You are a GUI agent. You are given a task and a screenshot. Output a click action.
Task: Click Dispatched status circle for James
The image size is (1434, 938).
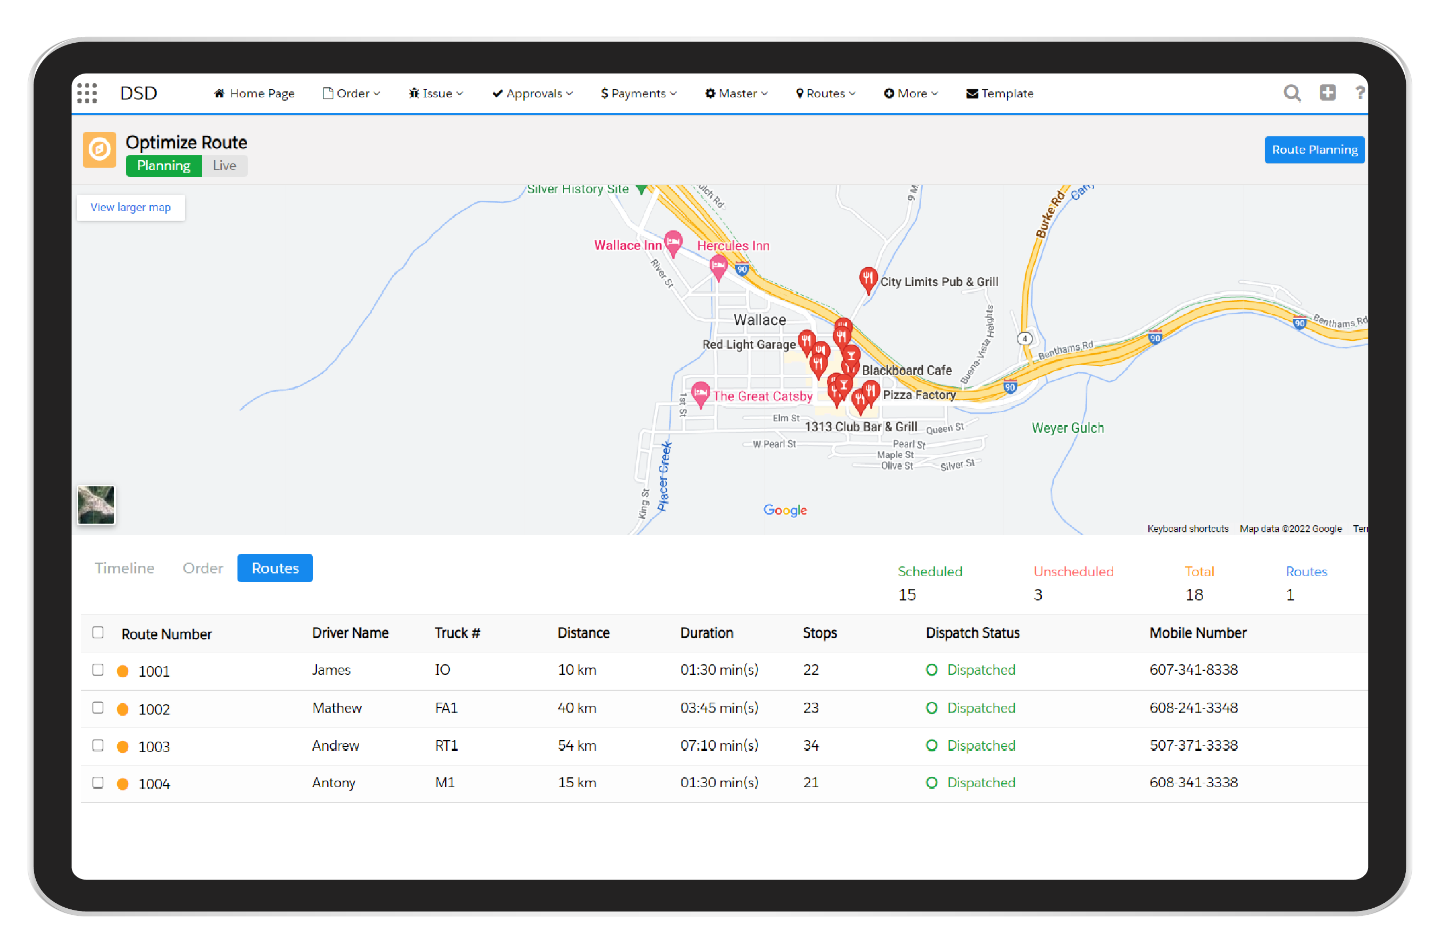pyautogui.click(x=931, y=669)
